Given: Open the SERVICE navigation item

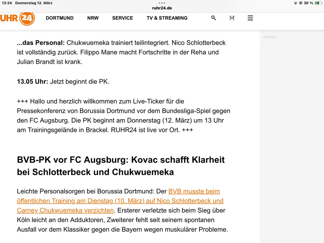Looking at the screenshot, I should click(123, 18).
